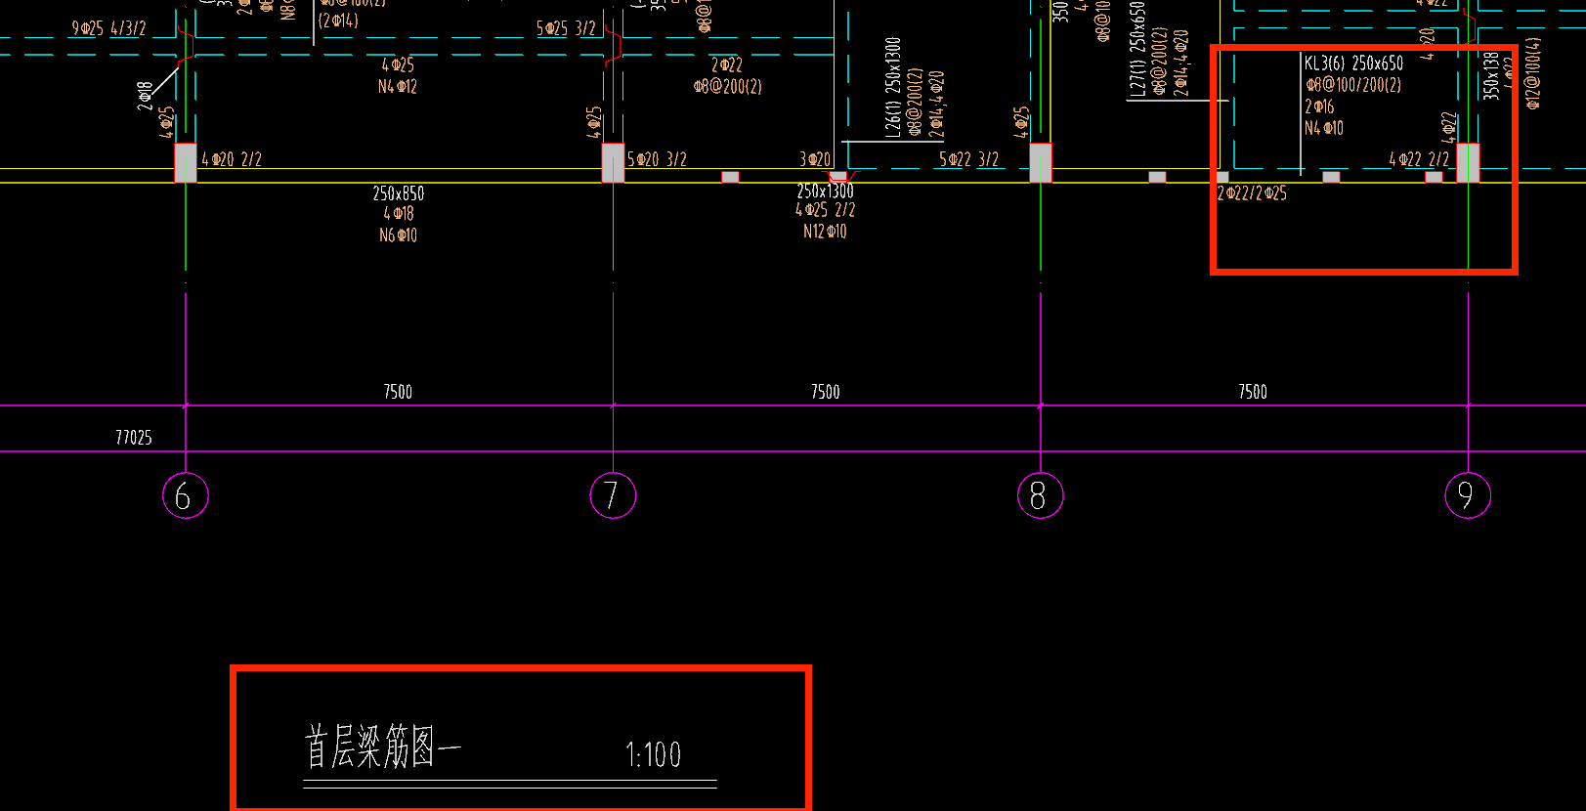The width and height of the screenshot is (1586, 811).
Task: Select beam label KL3(6) 250x650
Action: tap(1353, 64)
